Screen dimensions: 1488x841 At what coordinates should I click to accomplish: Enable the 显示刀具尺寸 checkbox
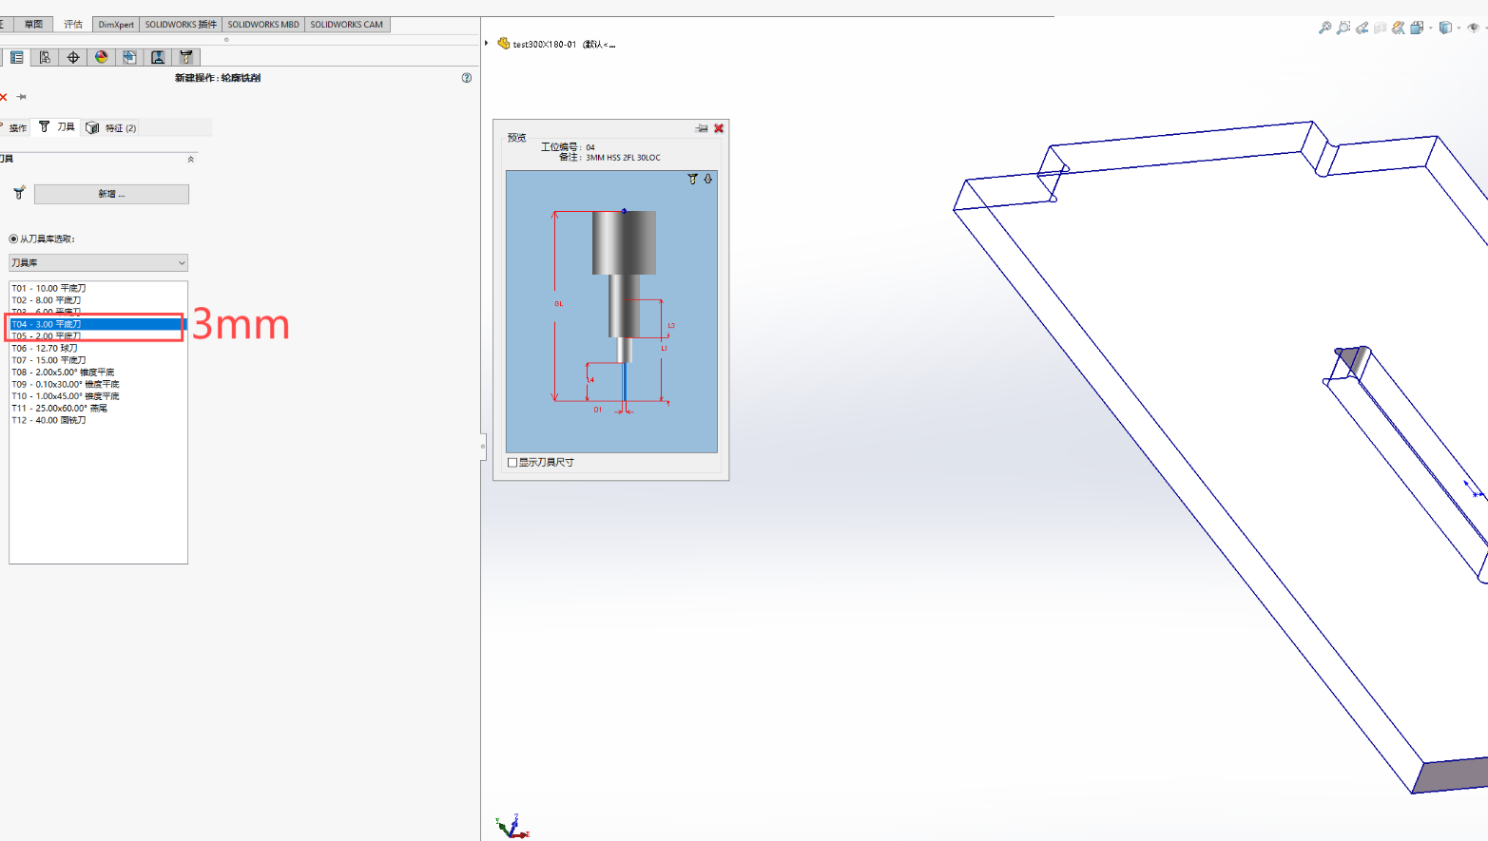pos(512,463)
